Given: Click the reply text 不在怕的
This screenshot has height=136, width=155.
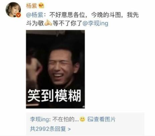Looking at the screenshot, I should 66,119.
